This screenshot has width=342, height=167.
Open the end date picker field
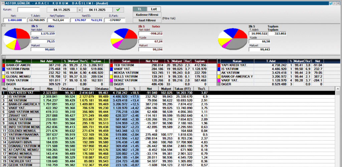(97, 10)
